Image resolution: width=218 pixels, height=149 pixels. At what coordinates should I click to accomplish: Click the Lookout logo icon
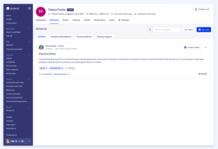(8, 8)
